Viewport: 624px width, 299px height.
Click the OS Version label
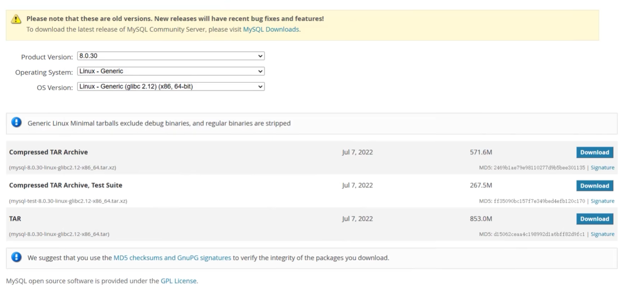point(55,88)
